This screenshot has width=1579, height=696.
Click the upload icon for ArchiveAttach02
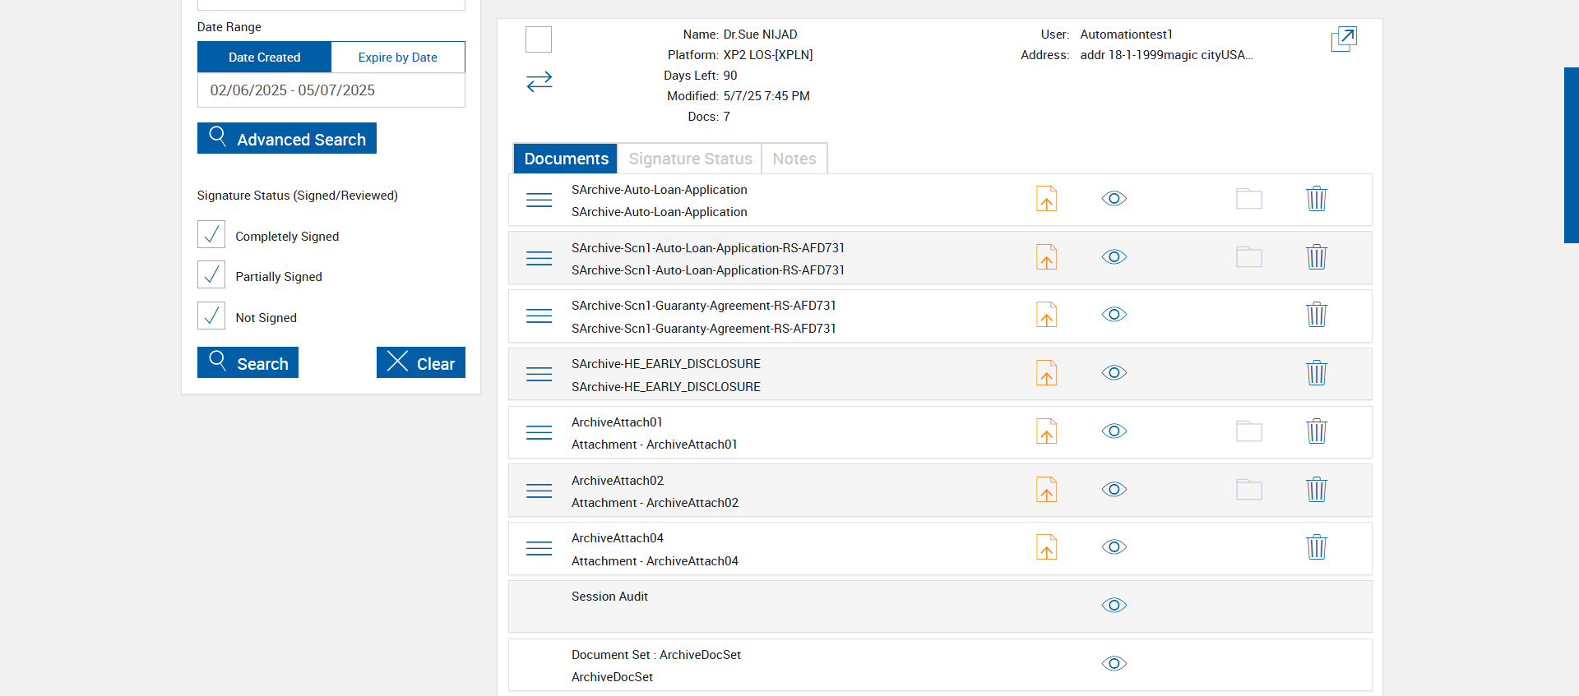pyautogui.click(x=1046, y=490)
